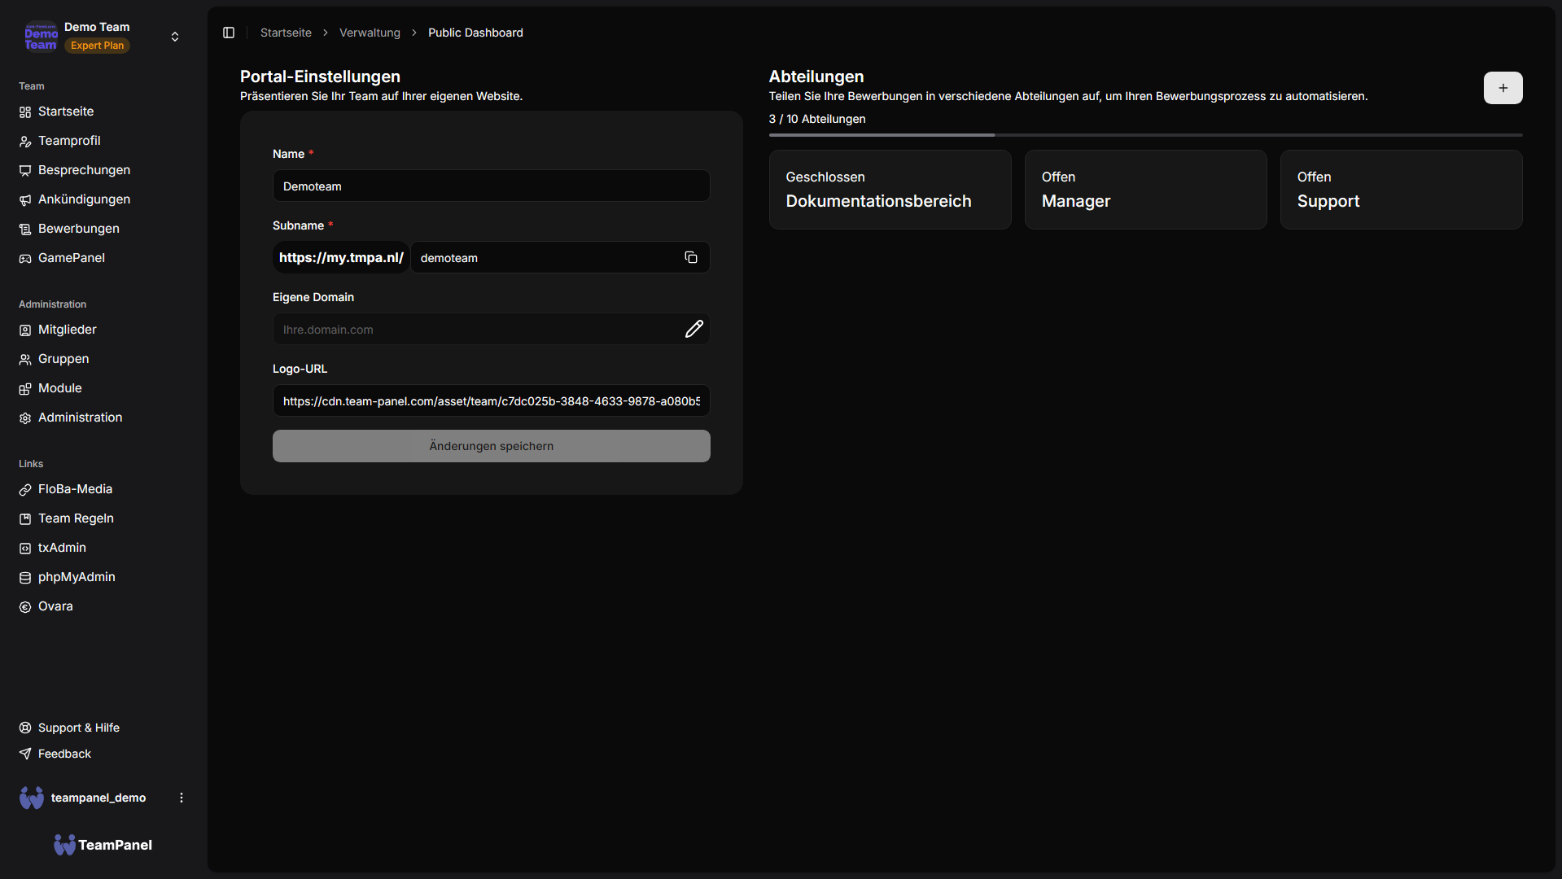Image resolution: width=1562 pixels, height=879 pixels.
Task: Click the Support & Hilfe lifebuoy icon
Action: [25, 728]
